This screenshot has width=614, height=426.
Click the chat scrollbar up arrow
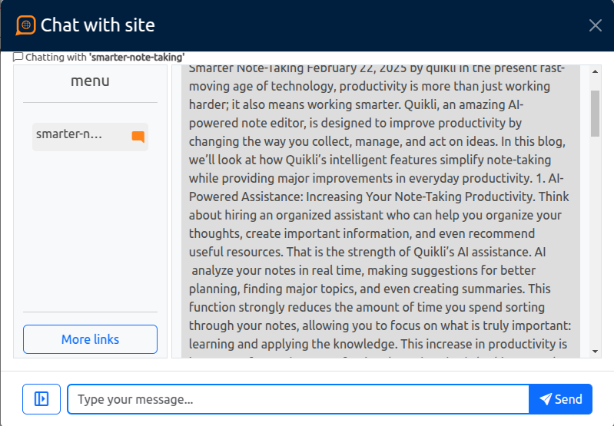[596, 71]
